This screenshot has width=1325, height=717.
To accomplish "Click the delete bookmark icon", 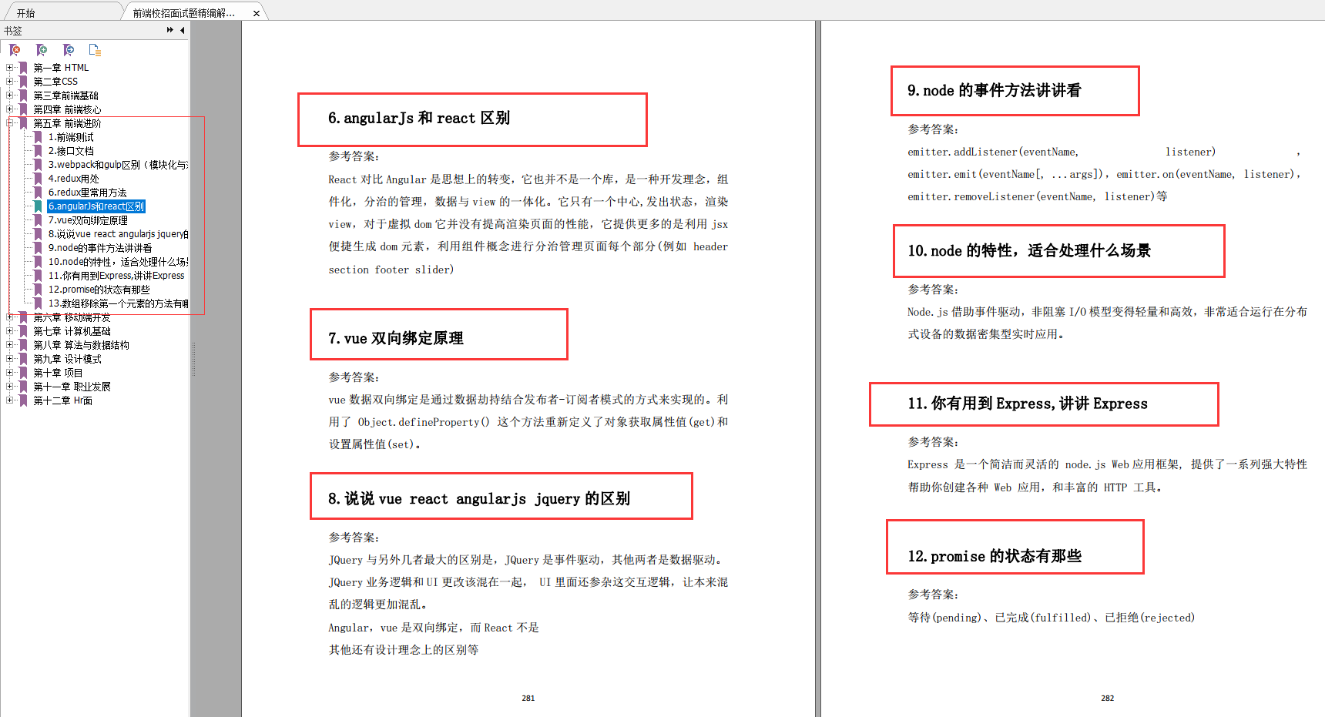I will [15, 50].
